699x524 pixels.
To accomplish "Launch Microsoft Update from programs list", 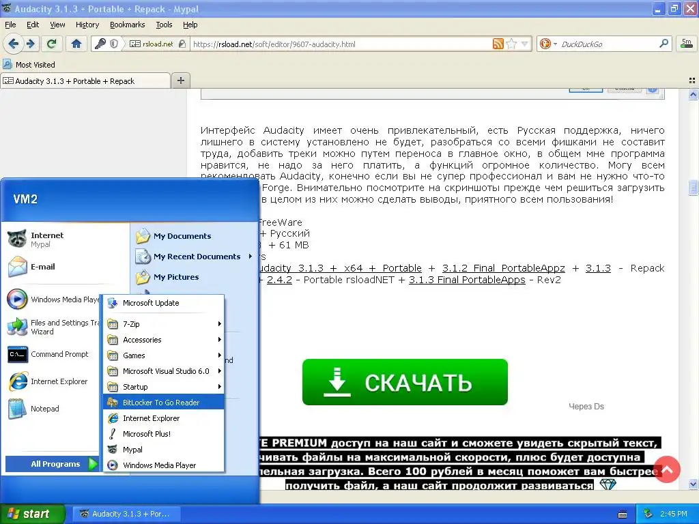I will [x=164, y=303].
